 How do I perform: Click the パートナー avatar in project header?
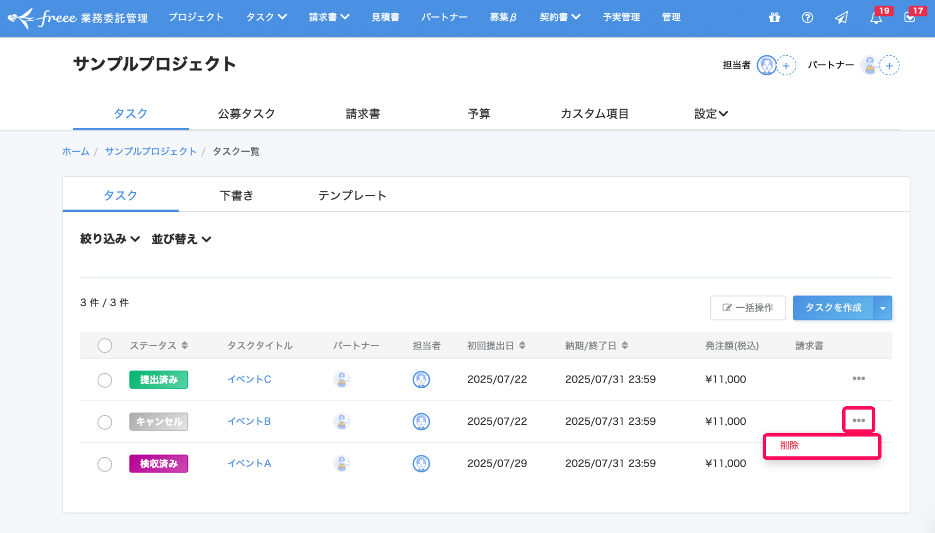click(870, 65)
